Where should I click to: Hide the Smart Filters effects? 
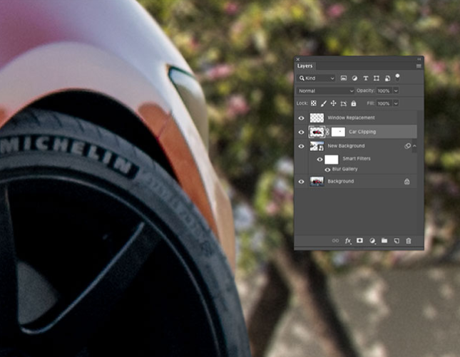[x=320, y=160]
